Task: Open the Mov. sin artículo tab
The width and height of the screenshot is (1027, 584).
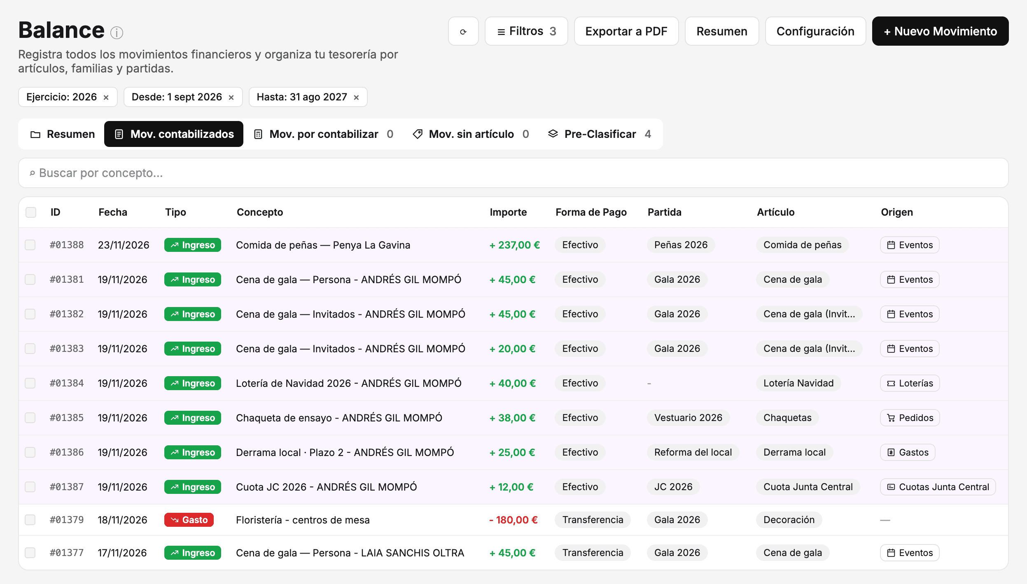Action: [x=471, y=134]
